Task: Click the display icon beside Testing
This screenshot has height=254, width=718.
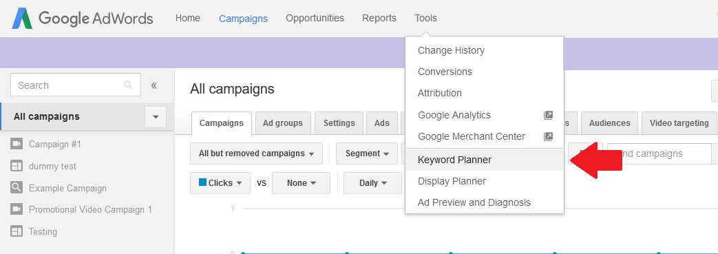Action: (17, 231)
